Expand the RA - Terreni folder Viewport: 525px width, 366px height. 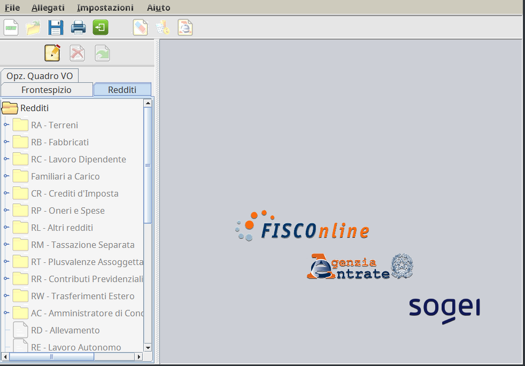click(x=6, y=125)
